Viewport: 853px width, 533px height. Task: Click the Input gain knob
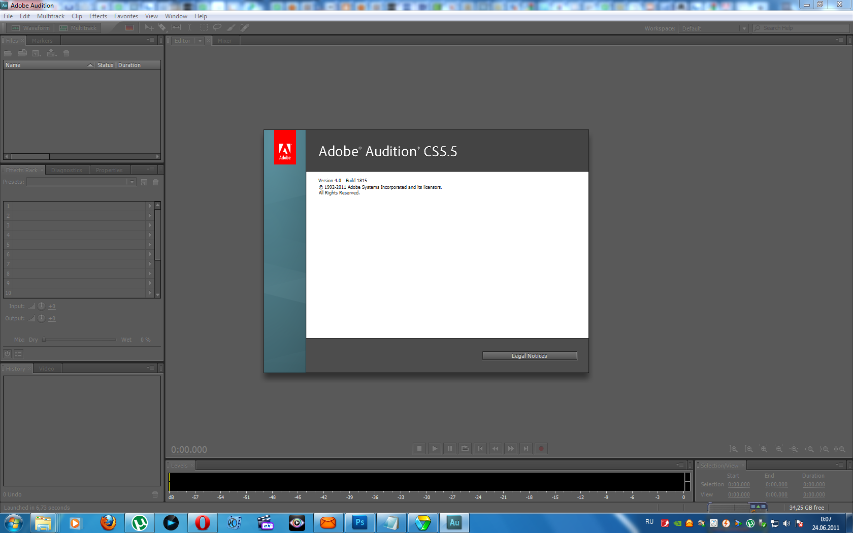pyautogui.click(x=42, y=306)
